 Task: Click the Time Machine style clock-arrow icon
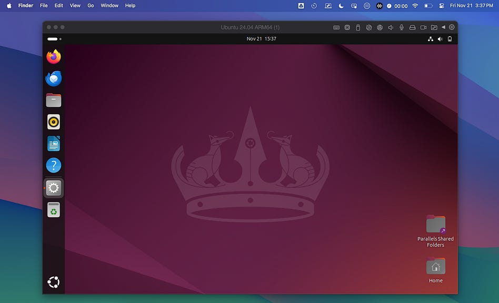pyautogui.click(x=314, y=6)
